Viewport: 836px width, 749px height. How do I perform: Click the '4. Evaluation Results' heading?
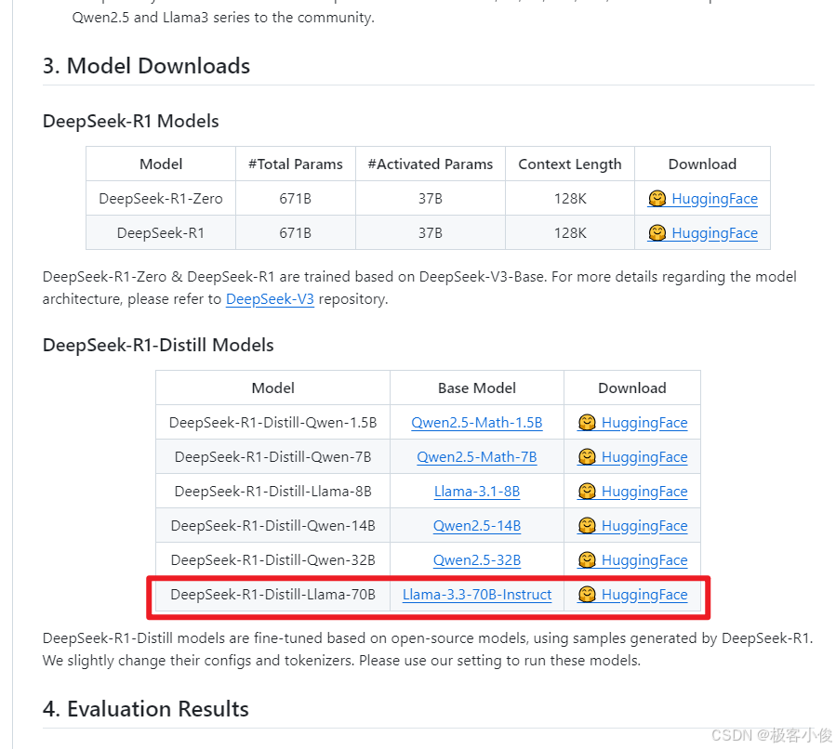[x=146, y=709]
